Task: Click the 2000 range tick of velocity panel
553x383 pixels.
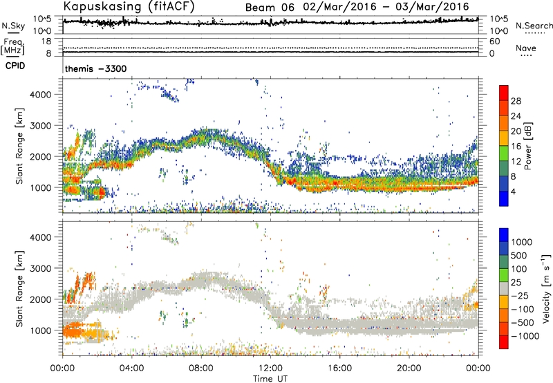Action: tap(41, 299)
